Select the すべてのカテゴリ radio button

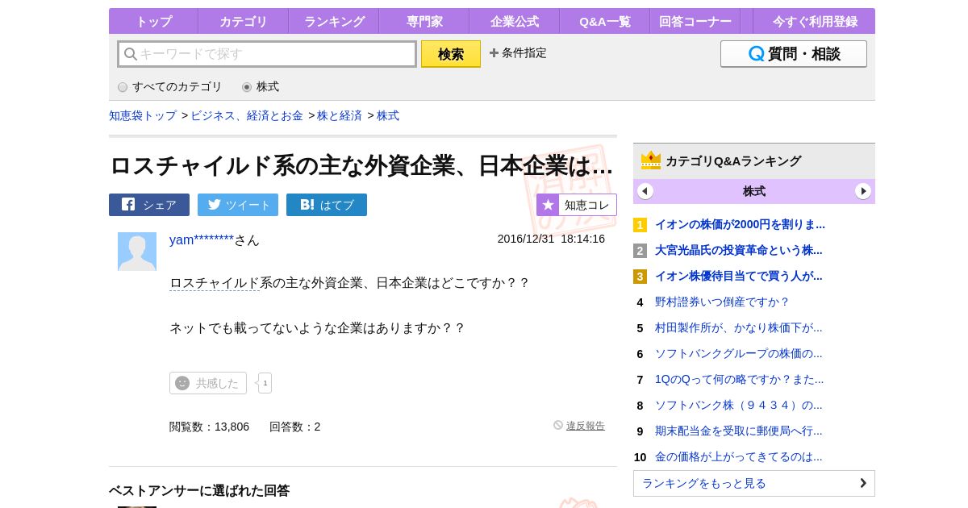(x=123, y=87)
